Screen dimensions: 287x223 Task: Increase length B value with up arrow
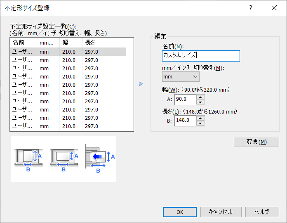(x=200, y=118)
